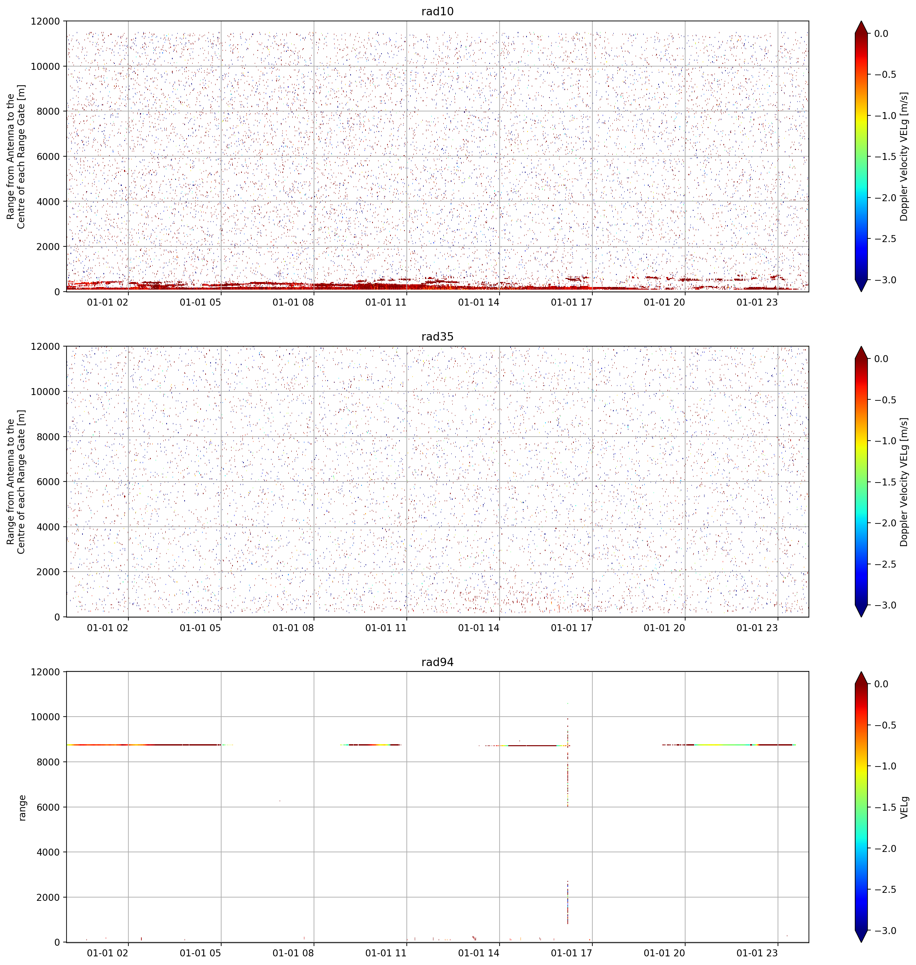Click the rad94 y-axis tick '4000'
The width and height of the screenshot is (916, 965).
click(x=48, y=852)
